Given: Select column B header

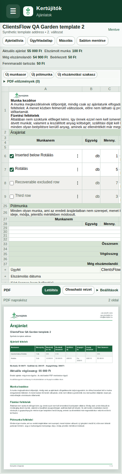Looking at the screenshot, I should tap(91, 89).
